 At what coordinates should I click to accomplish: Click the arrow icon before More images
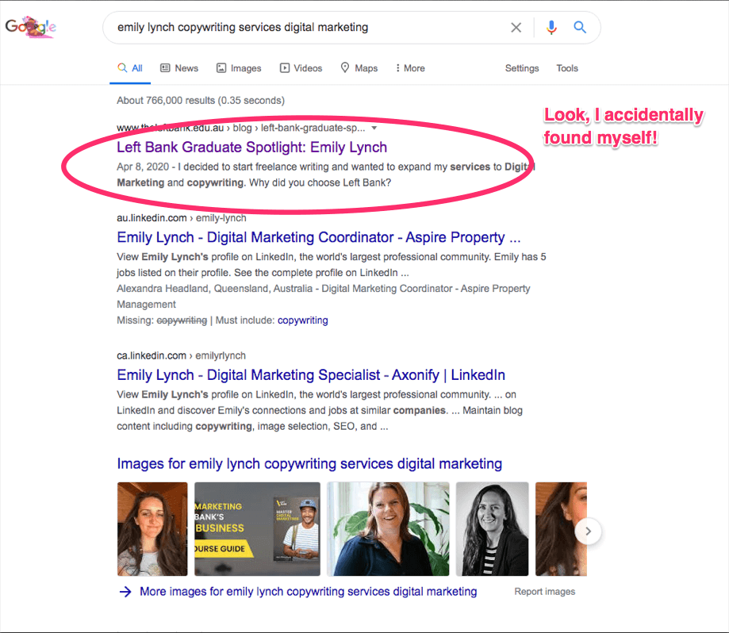tap(125, 592)
